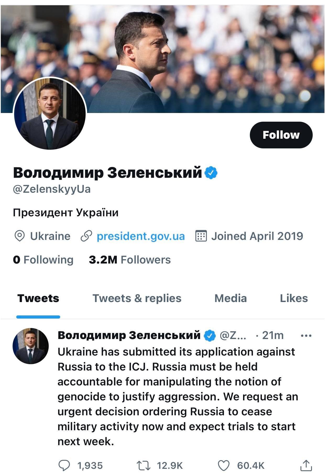The image size is (325, 473).
Task: Retweet the ICJ application tweet
Action: (144, 465)
